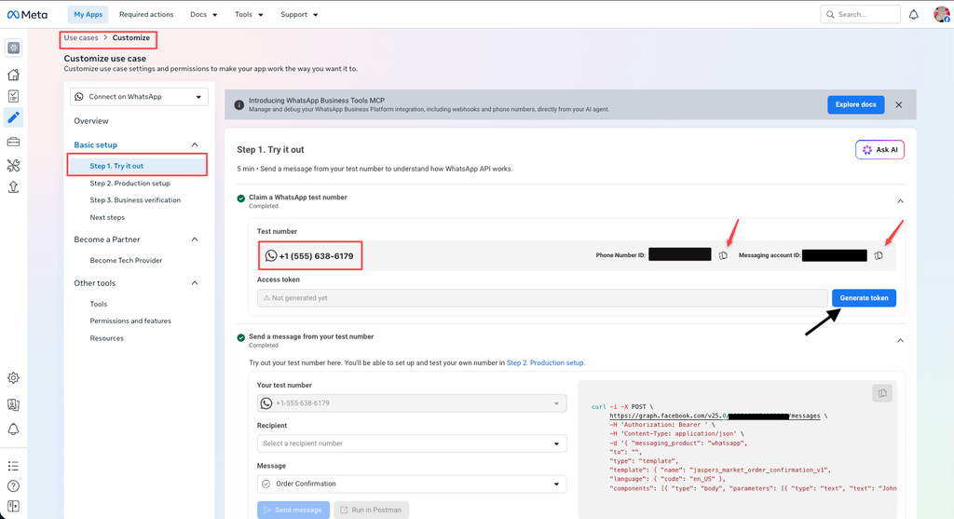Collapse Claim a WhatsApp test number panel
The width and height of the screenshot is (954, 519).
click(901, 201)
